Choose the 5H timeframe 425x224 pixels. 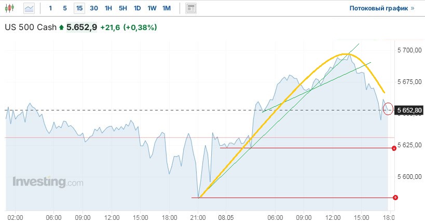122,8
